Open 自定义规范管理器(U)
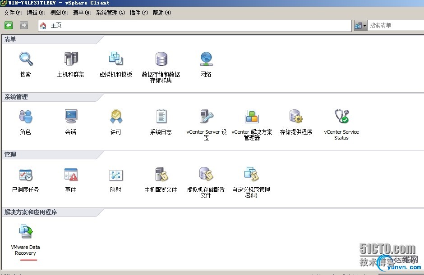424x275 pixels. click(252, 174)
